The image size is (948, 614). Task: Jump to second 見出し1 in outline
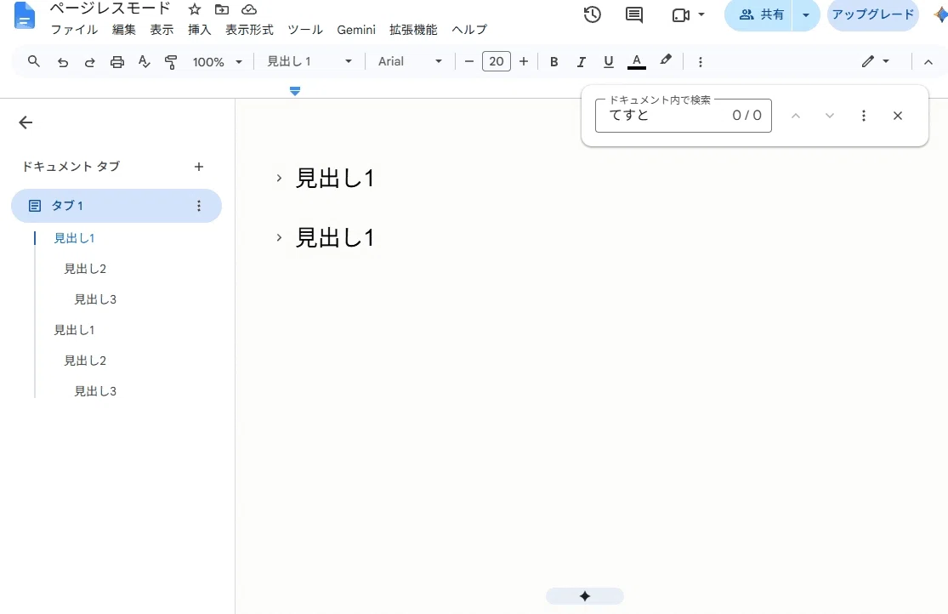(x=74, y=330)
